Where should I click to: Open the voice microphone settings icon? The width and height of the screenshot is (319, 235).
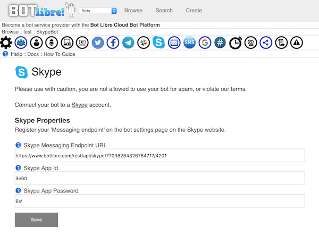[52, 43]
